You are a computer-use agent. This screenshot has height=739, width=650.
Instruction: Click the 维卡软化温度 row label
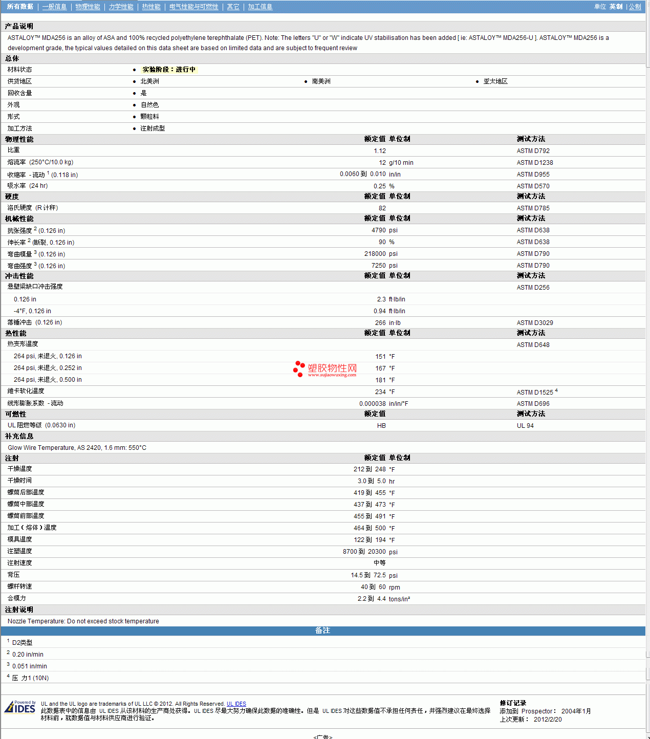(x=26, y=391)
